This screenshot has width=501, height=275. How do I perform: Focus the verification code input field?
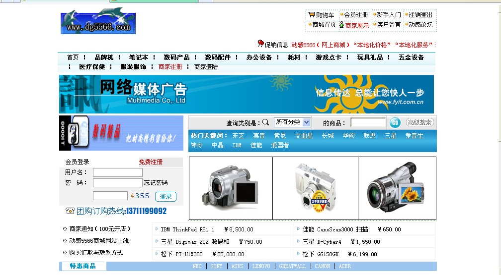coord(110,196)
